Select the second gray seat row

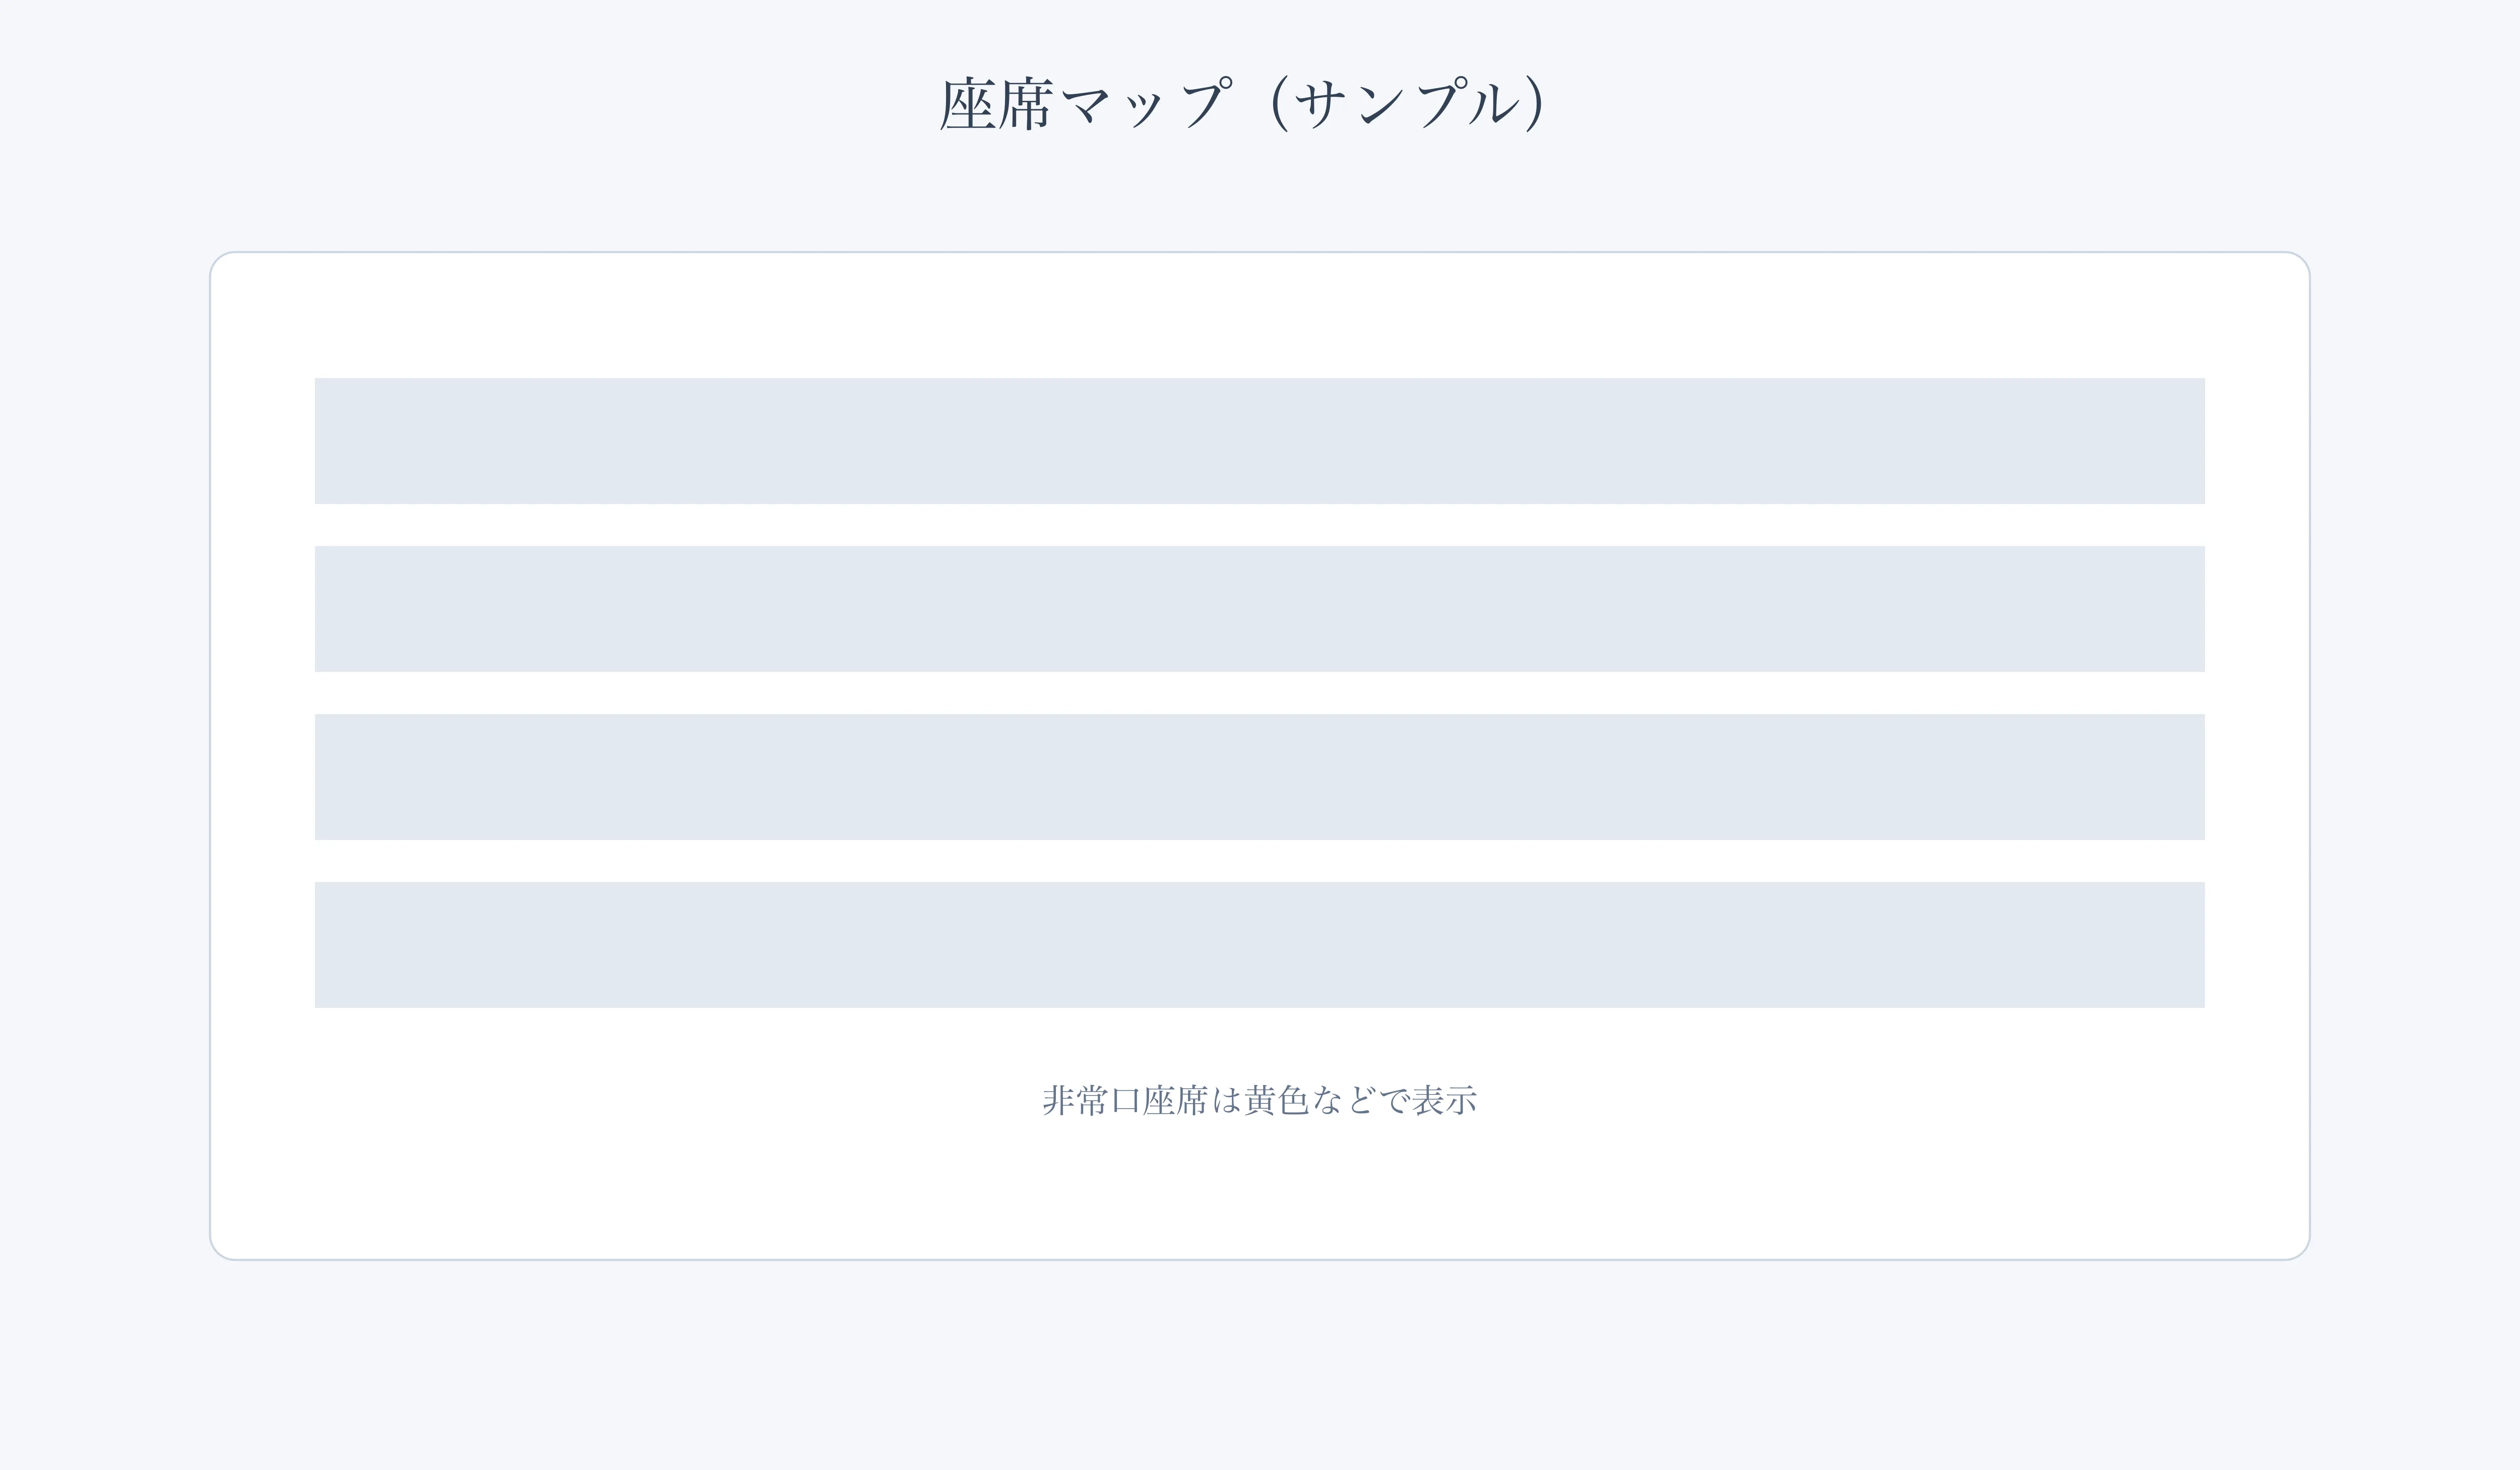(1260, 609)
